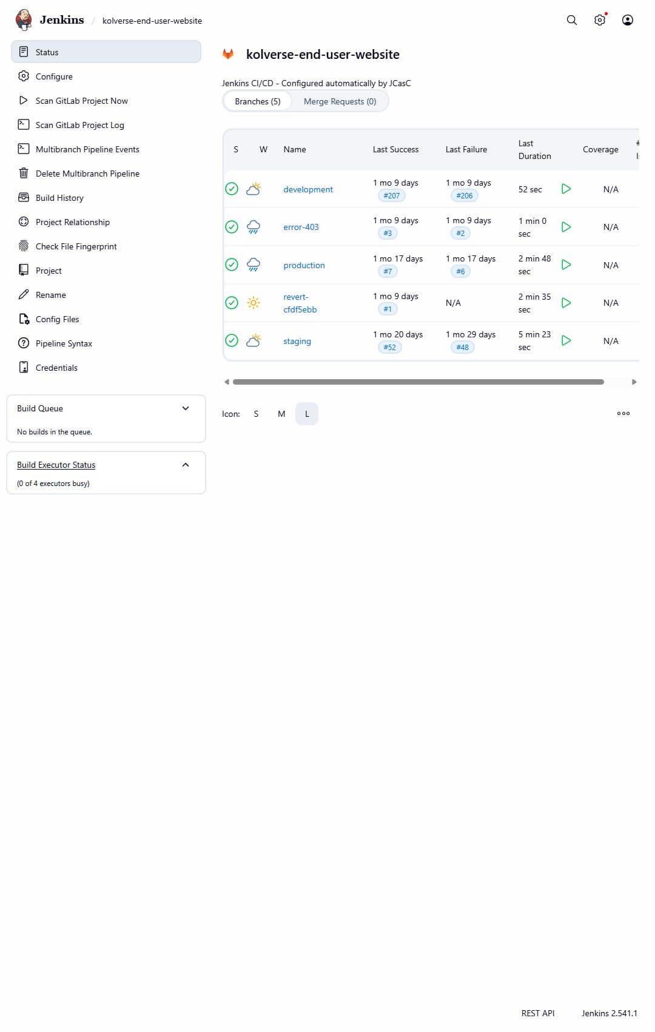Viewport: 655px width, 1032px height.
Task: Click production rainy weather icon
Action: [254, 265]
